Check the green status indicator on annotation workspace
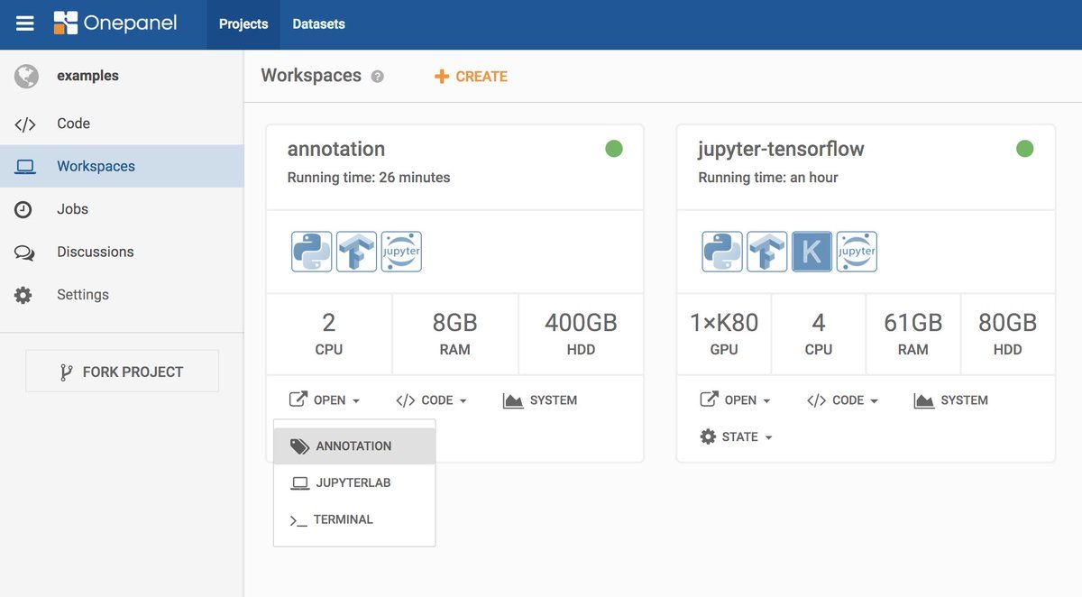The width and height of the screenshot is (1082, 597). pos(614,148)
